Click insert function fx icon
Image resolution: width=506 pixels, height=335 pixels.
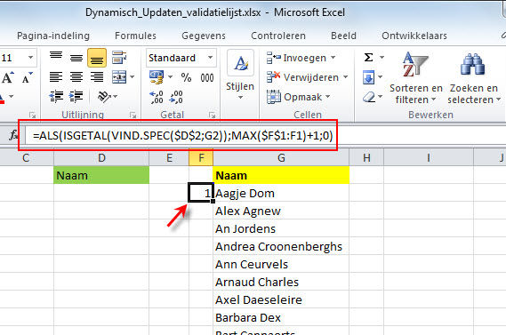pyautogui.click(x=13, y=135)
